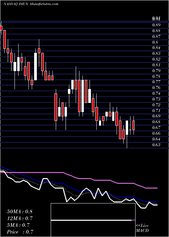Click the 0.76 price axis label

[x=156, y=88]
